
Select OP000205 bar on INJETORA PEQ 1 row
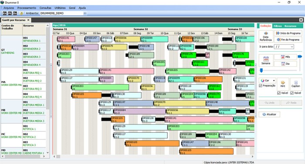[x=187, y=71]
